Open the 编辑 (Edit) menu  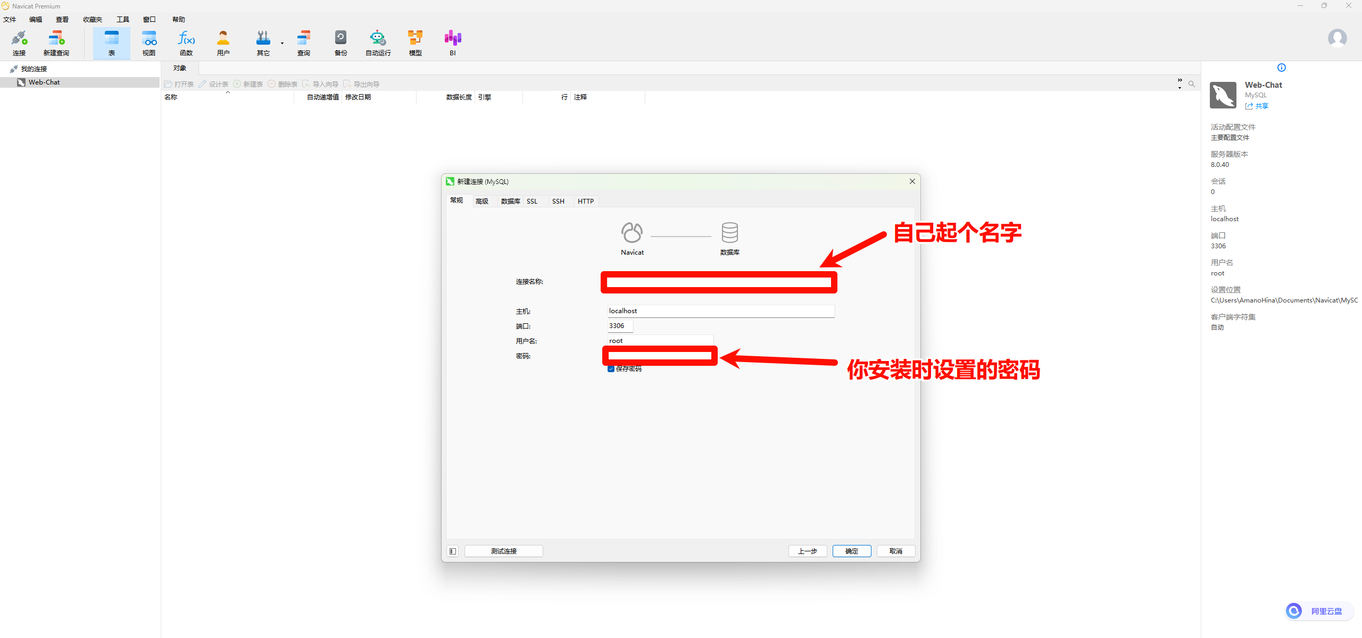coord(36,19)
